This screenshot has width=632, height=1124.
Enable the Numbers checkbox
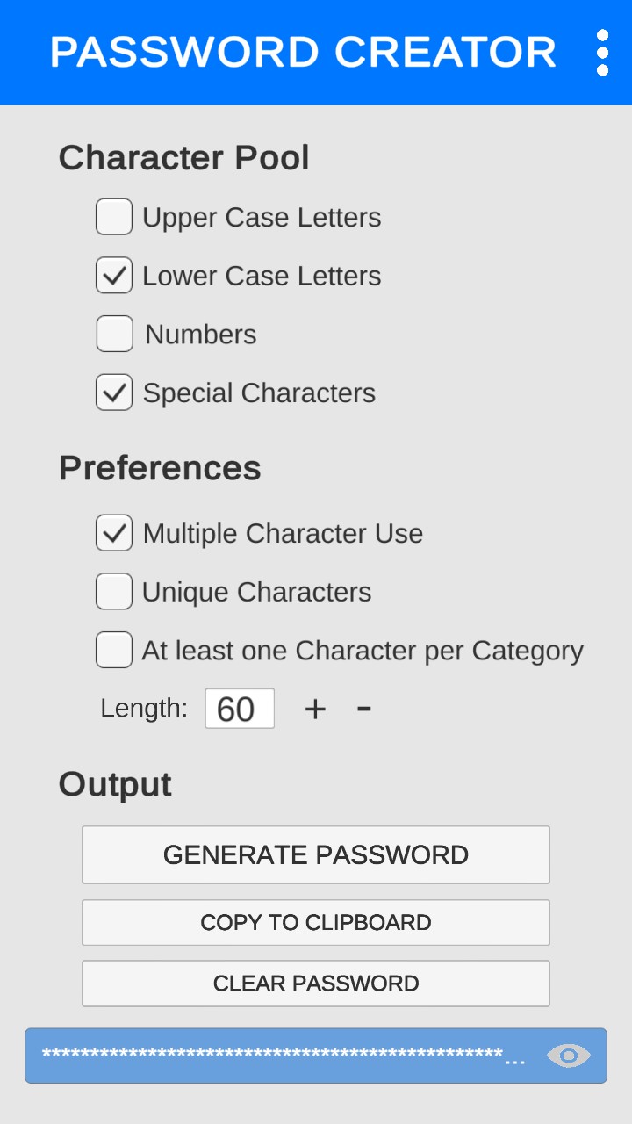click(114, 334)
